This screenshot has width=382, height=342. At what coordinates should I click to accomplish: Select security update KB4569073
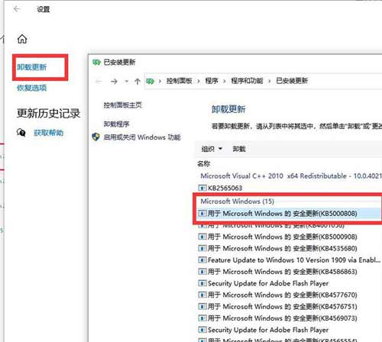coord(282,318)
